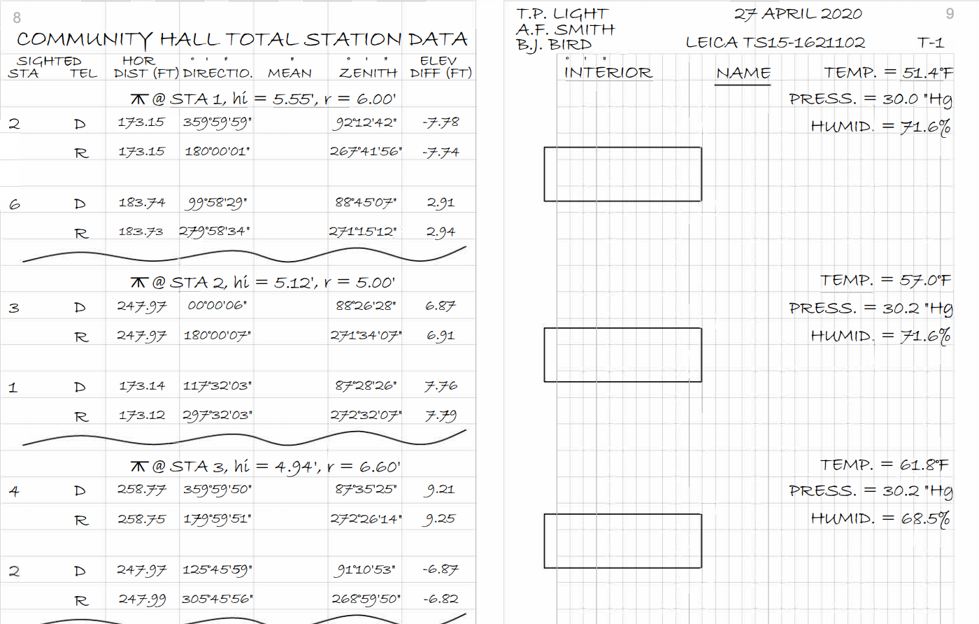Click the elevation difference 7.79

(441, 416)
